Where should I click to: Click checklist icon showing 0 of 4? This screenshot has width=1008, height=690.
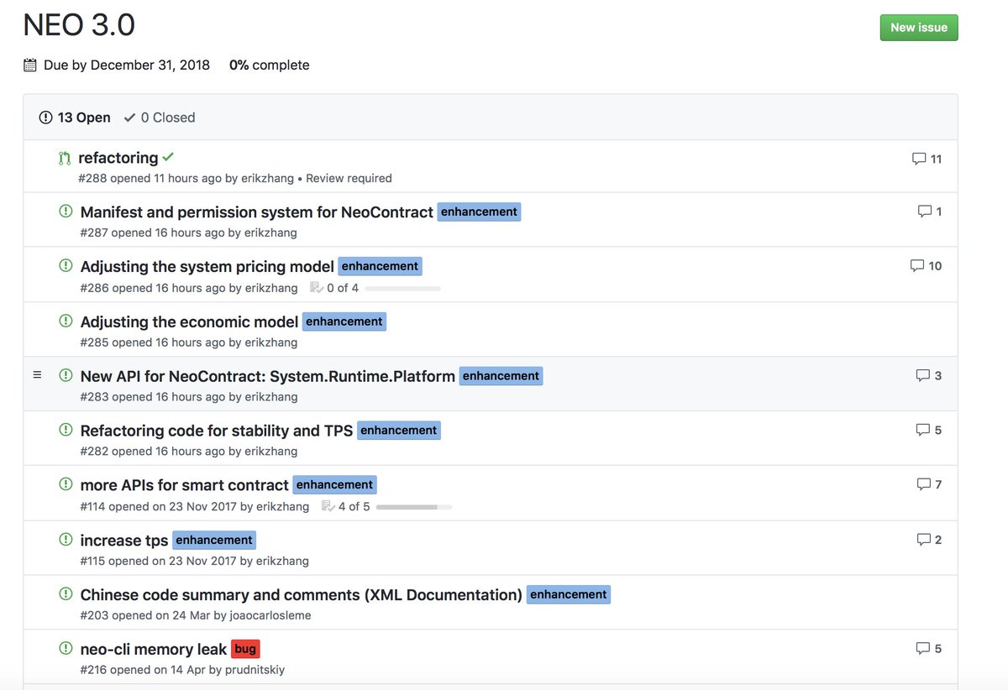pos(317,288)
